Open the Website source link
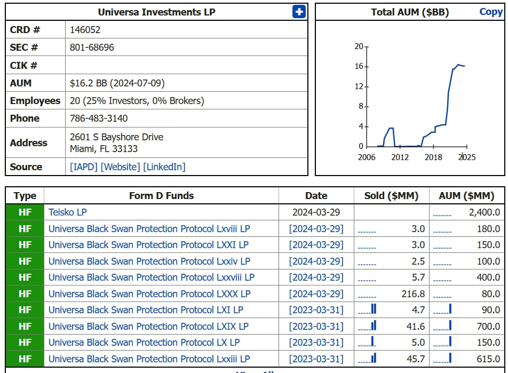This screenshot has height=373, width=508. [x=121, y=167]
